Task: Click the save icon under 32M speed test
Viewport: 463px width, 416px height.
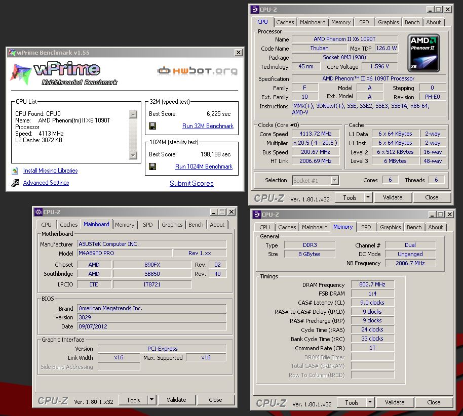Action: coord(152,127)
